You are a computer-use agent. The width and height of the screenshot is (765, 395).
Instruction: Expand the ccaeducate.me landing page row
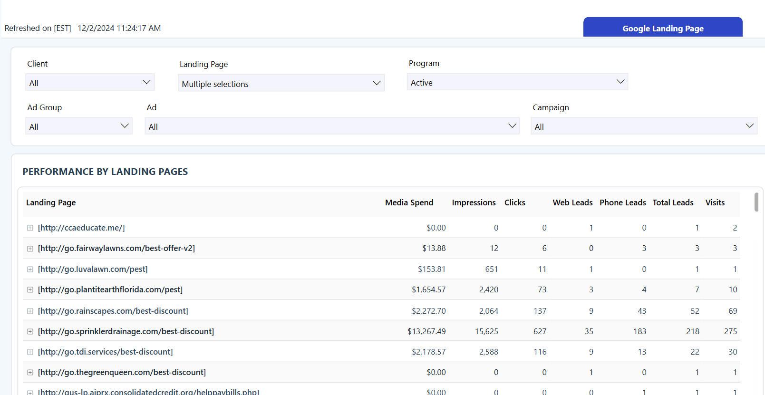pyautogui.click(x=30, y=228)
